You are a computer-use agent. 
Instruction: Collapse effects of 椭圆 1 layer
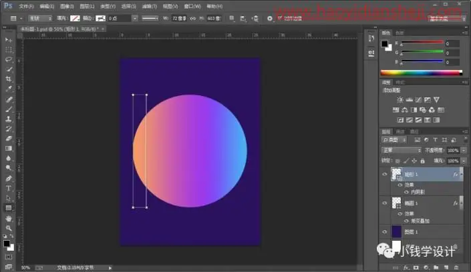[x=462, y=203]
